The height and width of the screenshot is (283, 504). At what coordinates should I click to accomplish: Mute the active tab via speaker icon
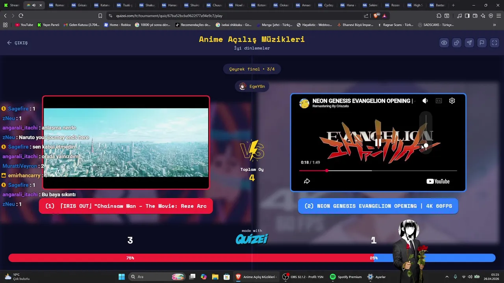click(x=34, y=5)
